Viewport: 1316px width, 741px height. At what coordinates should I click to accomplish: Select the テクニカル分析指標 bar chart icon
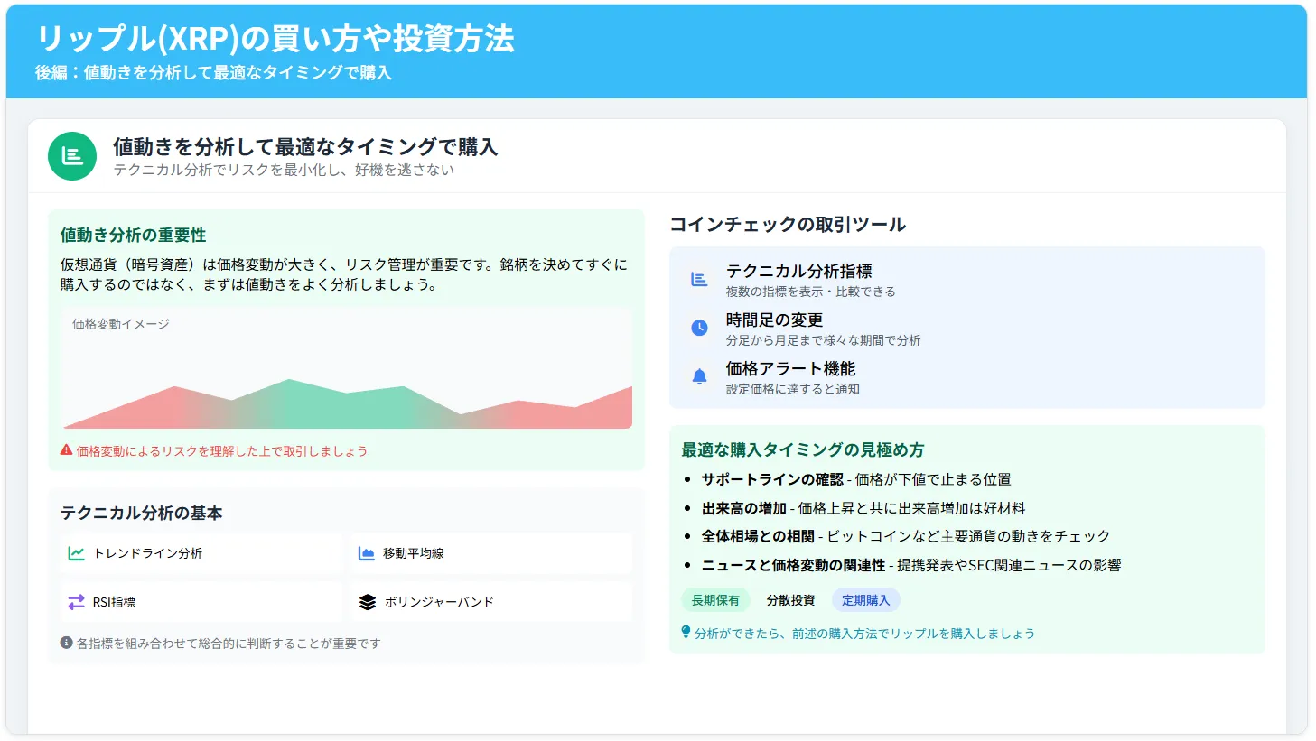pos(697,278)
